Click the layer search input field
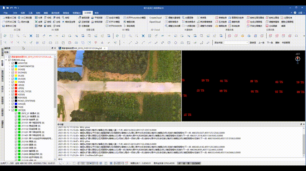This screenshot has width=306, height=171. pos(32,52)
